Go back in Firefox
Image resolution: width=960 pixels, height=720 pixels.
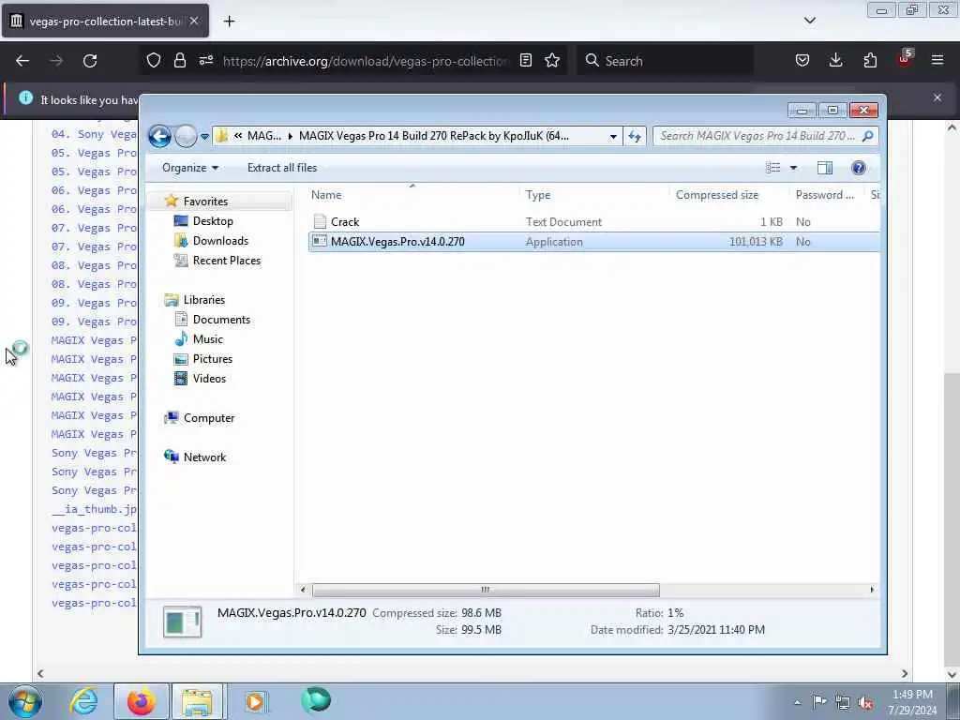click(x=22, y=61)
